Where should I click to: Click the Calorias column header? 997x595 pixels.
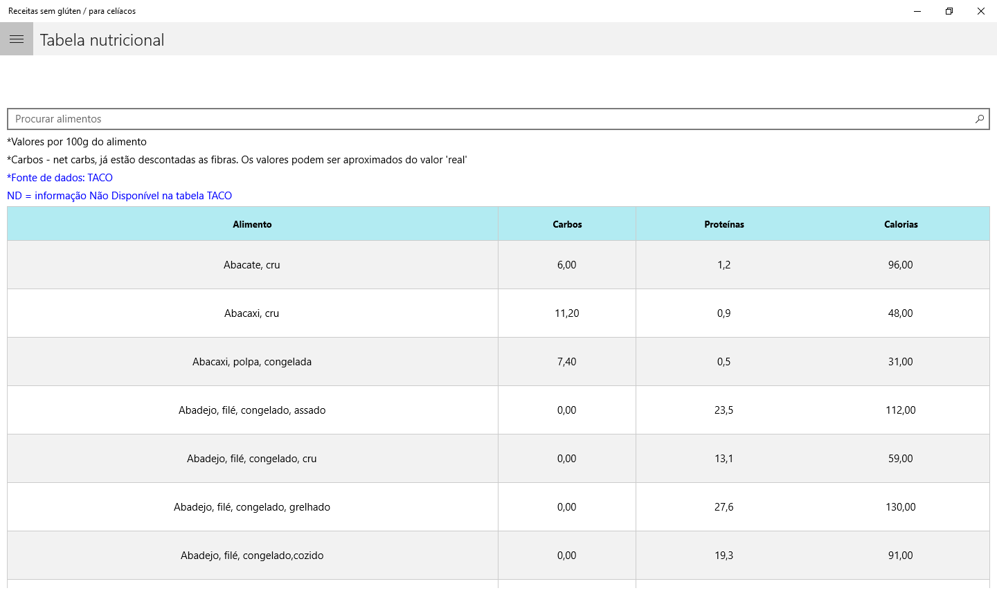[901, 224]
